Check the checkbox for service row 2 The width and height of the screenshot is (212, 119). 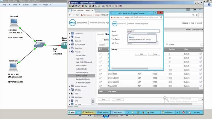click(100, 58)
